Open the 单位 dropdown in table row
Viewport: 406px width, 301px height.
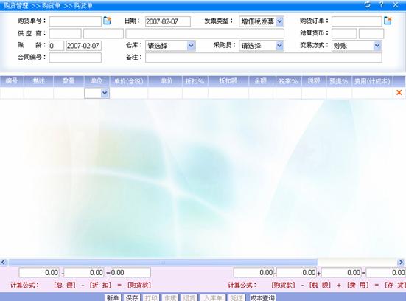coord(105,93)
